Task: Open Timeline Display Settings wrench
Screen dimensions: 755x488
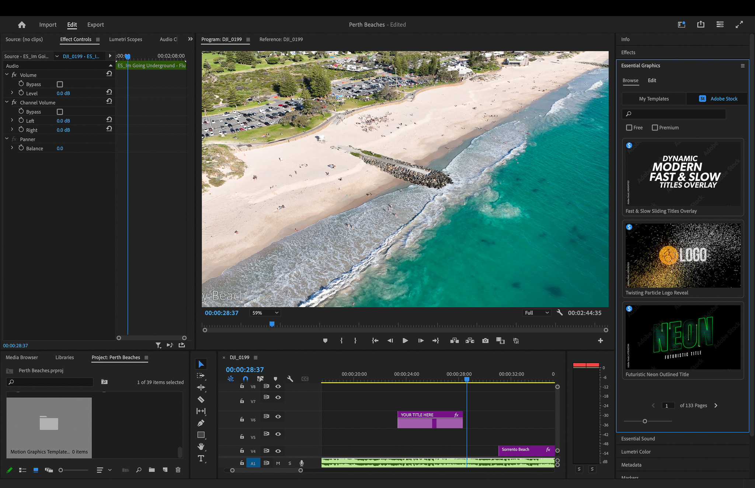Action: 290,379
